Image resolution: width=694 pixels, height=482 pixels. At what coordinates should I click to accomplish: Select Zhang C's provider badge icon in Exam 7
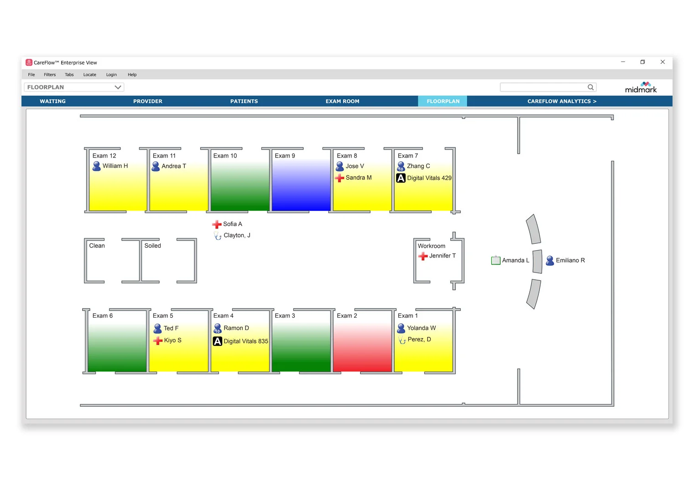[401, 166]
